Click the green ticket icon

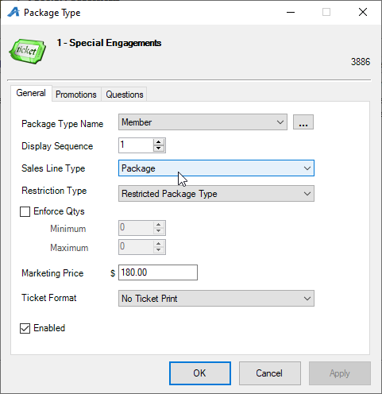tap(28, 51)
